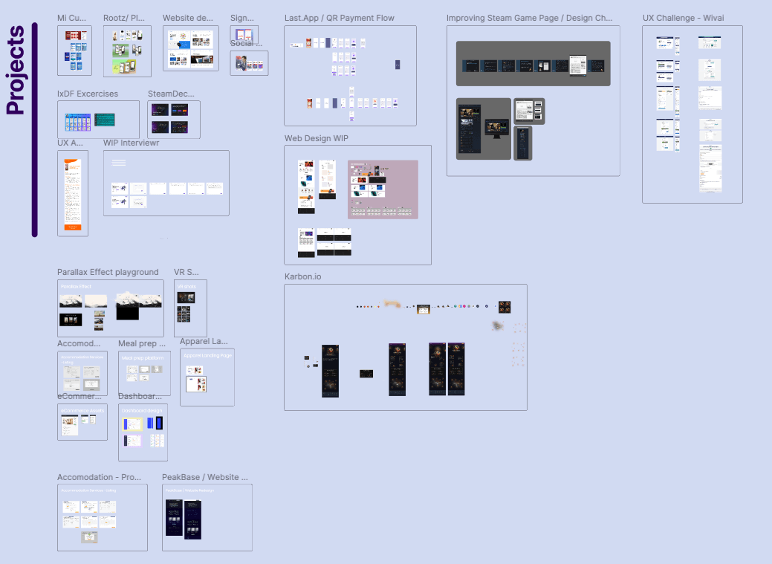Click the Meal prep platform frame
Image resolution: width=772 pixels, height=564 pixels.
(x=144, y=373)
